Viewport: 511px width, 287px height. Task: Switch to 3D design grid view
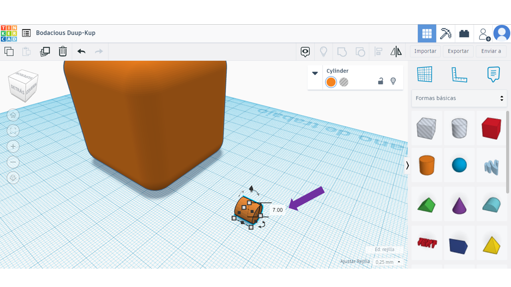pos(427,33)
